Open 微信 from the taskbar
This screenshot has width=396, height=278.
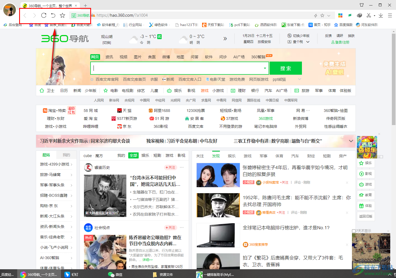coord(115,274)
